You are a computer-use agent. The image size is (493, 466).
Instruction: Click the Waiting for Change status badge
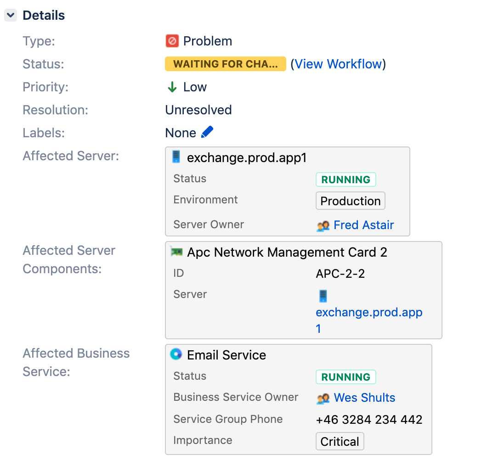click(225, 64)
